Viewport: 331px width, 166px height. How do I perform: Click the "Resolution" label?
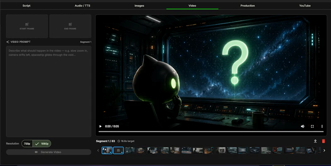pyautogui.click(x=12, y=144)
